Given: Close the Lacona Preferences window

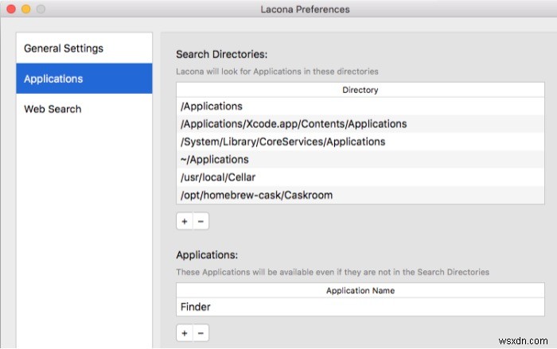Looking at the screenshot, I should pos(10,10).
